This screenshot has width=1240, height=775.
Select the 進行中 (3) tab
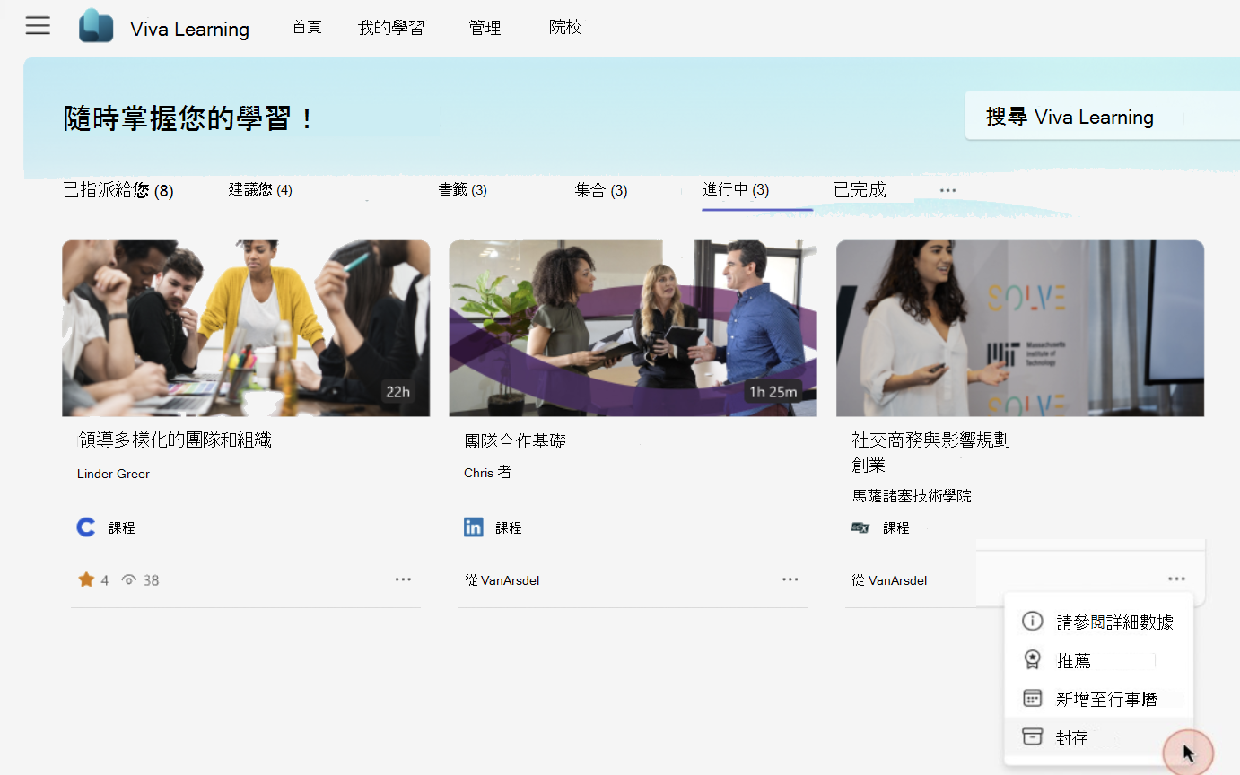pyautogui.click(x=736, y=190)
